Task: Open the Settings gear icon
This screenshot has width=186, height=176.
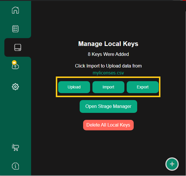Action: pyautogui.click(x=15, y=87)
